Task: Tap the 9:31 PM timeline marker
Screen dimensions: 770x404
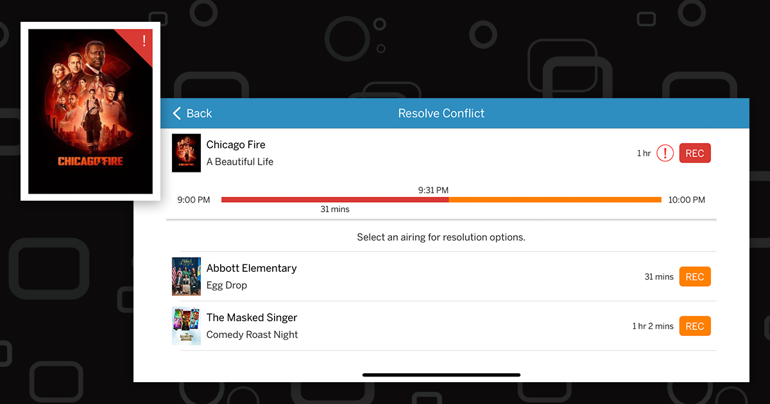Action: coord(433,190)
